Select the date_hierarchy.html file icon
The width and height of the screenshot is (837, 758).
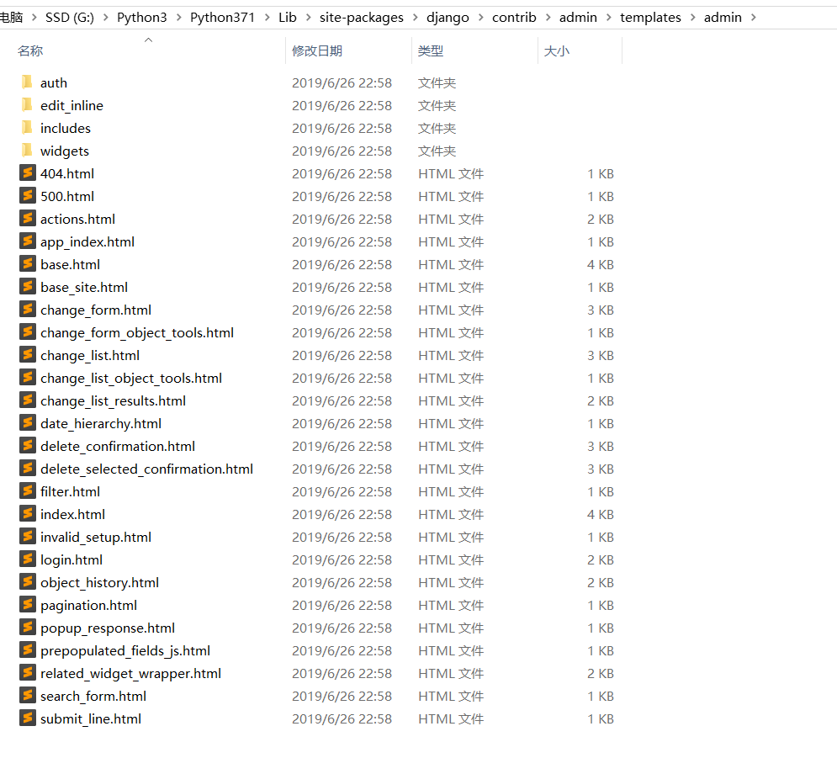click(x=28, y=423)
